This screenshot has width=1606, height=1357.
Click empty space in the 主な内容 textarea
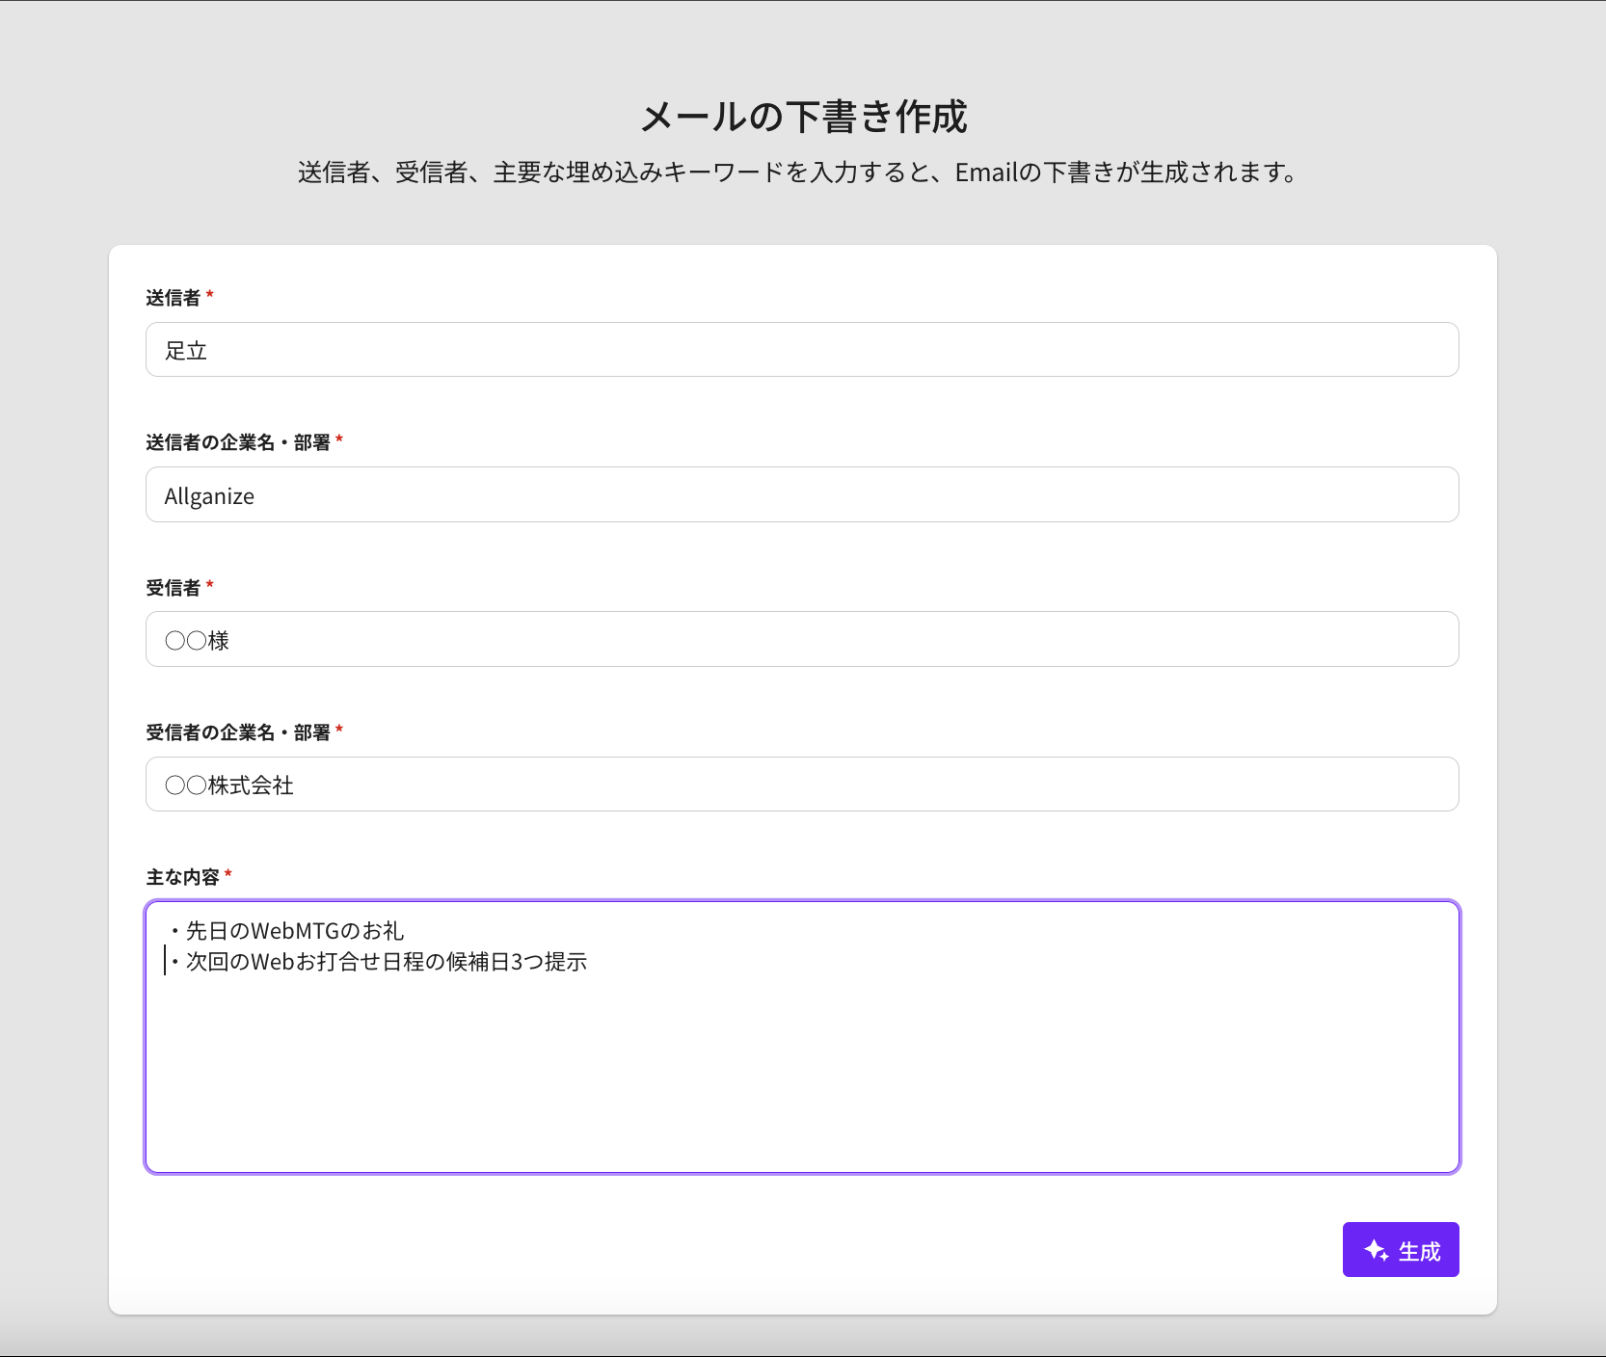pos(801,1079)
